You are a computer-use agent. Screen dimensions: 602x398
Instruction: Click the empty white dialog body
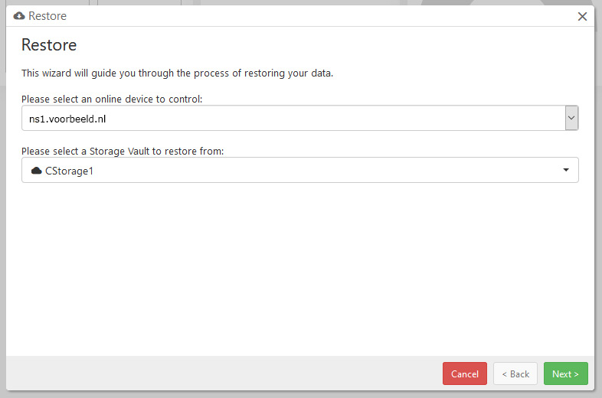click(x=299, y=269)
